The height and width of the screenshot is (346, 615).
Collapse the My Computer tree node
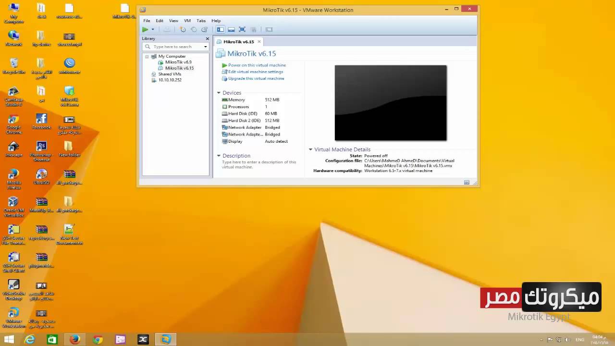pyautogui.click(x=148, y=56)
